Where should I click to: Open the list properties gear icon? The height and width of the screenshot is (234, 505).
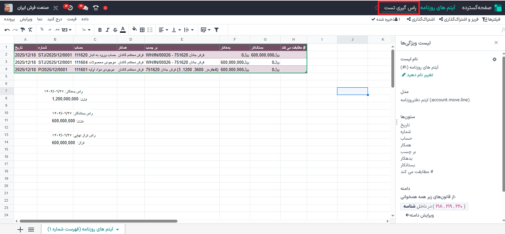[494, 59]
